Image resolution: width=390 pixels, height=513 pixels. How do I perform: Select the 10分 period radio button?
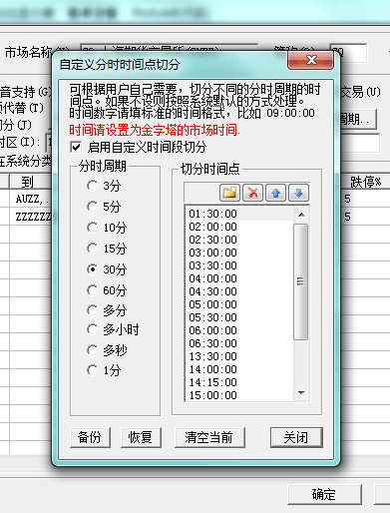pos(93,228)
